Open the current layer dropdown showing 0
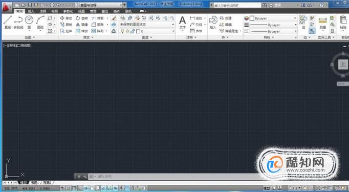 pos(147,31)
